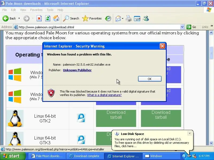
Task: Click the Links toolbar label
Action: 205,27
